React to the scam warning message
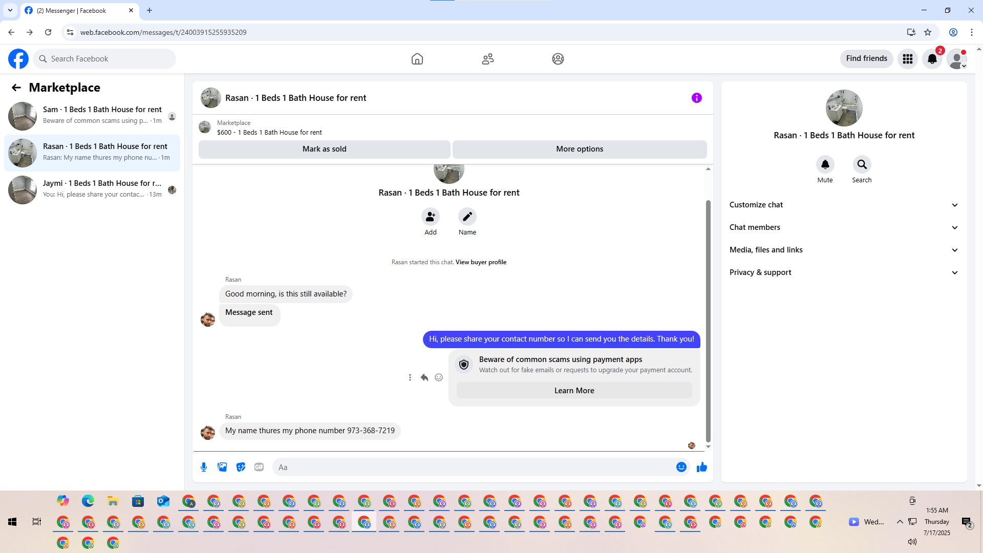The image size is (983, 553). click(x=439, y=377)
